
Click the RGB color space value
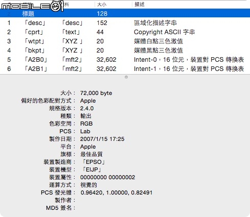click(x=86, y=124)
